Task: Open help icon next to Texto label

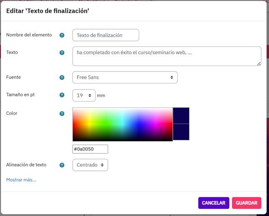Action: 62,53
